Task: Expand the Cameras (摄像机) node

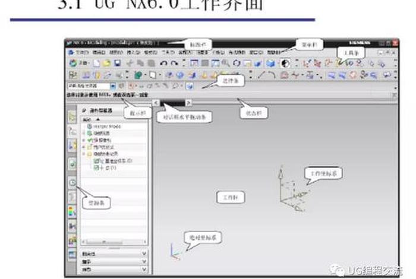Action: [x=84, y=140]
